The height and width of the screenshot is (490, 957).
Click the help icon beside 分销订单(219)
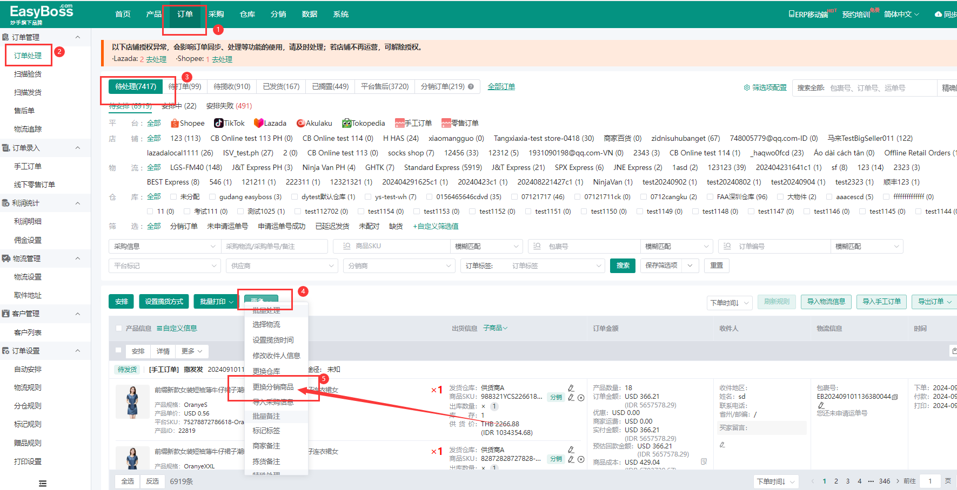tap(471, 86)
